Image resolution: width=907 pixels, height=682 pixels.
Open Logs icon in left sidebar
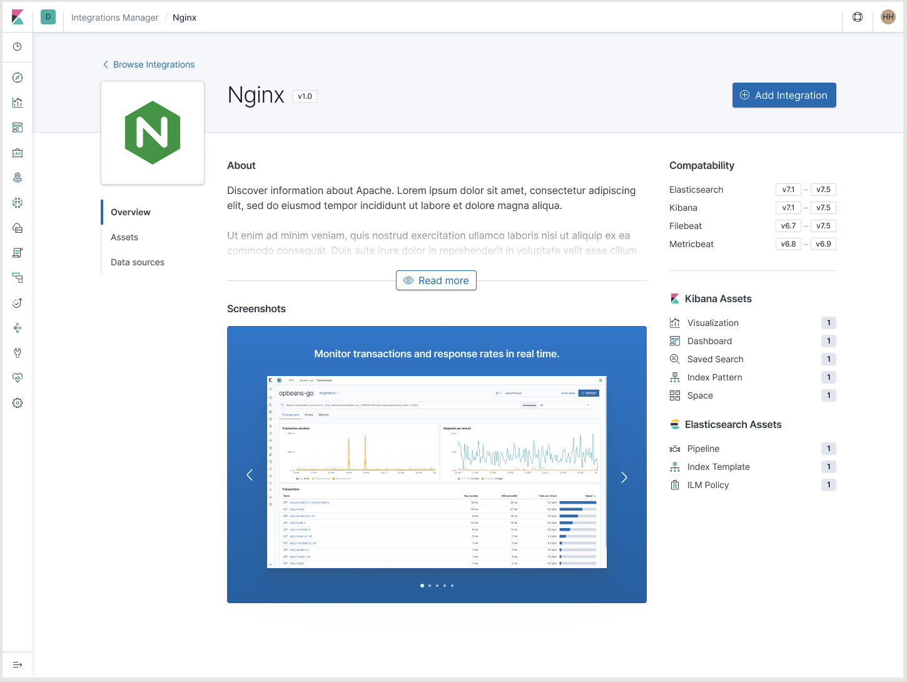[18, 253]
